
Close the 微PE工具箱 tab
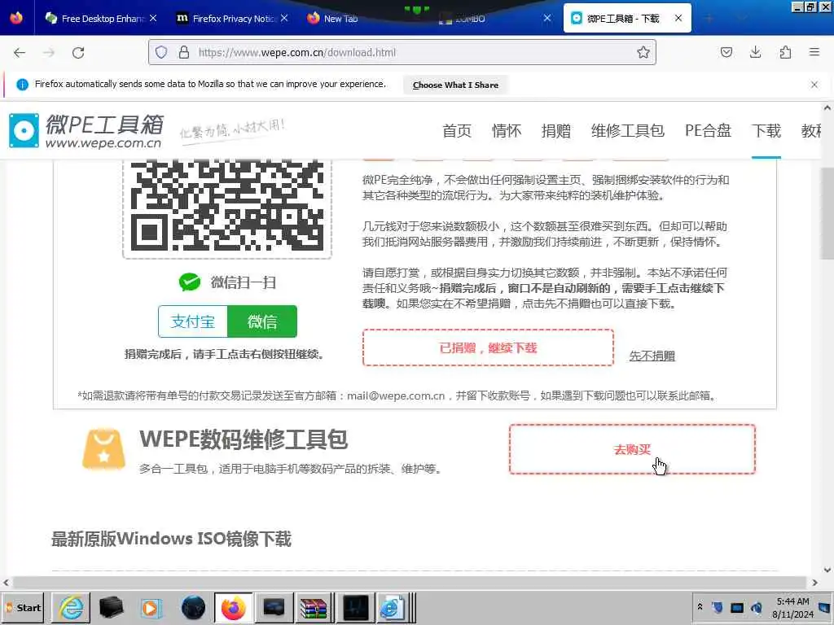pyautogui.click(x=678, y=18)
